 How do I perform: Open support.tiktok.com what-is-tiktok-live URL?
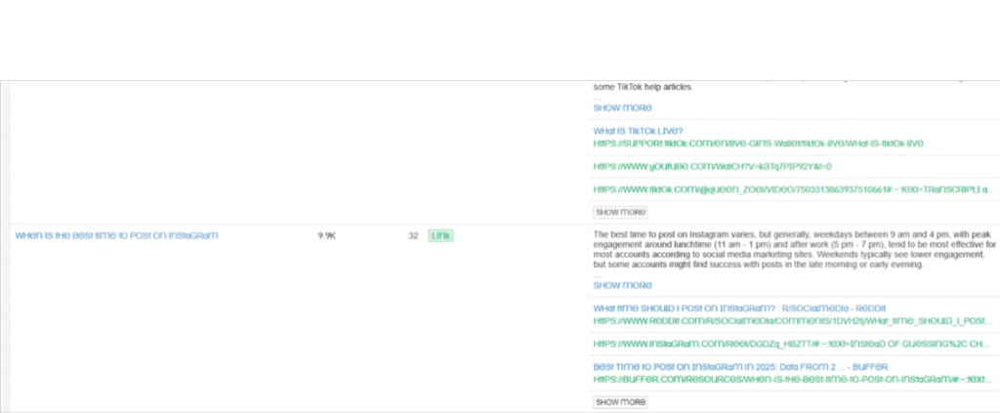pos(758,143)
